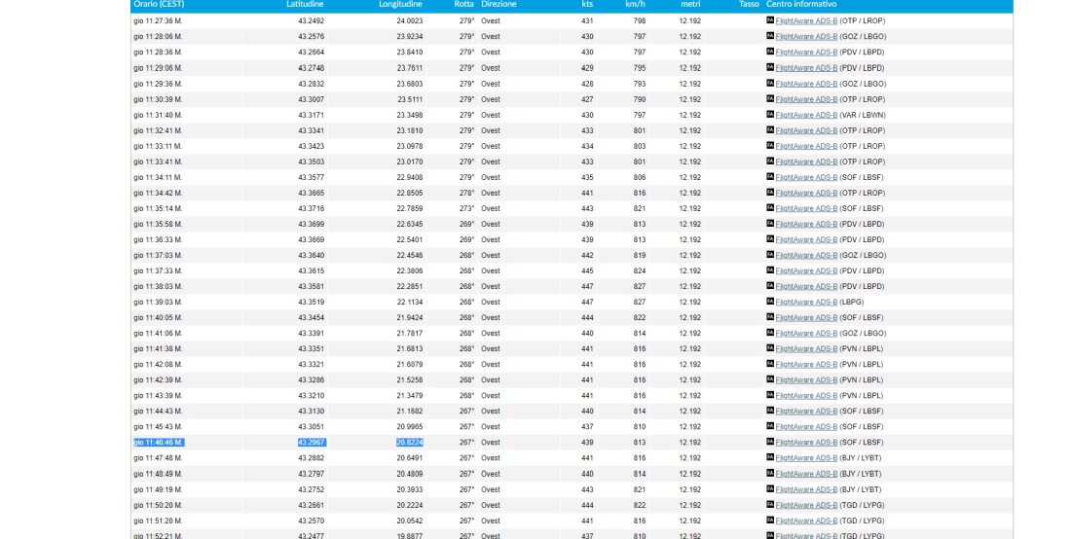Click the longitude cell 23.0170

click(410, 162)
